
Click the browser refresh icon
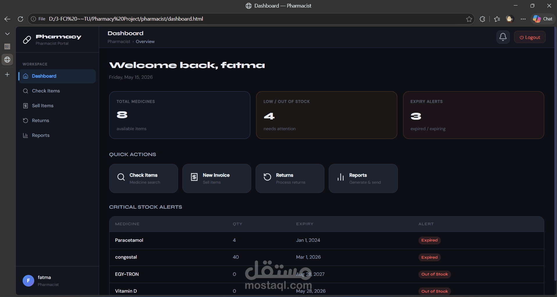coord(20,19)
